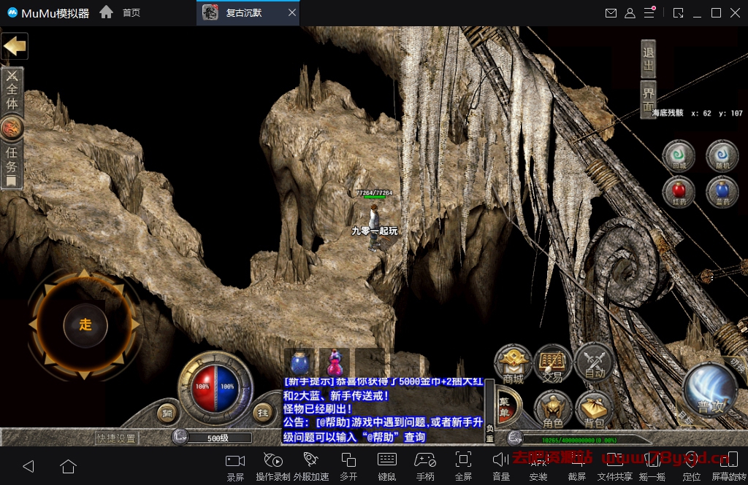Close the 复古沉默 tab
Image resolution: width=748 pixels, height=485 pixels.
click(292, 13)
